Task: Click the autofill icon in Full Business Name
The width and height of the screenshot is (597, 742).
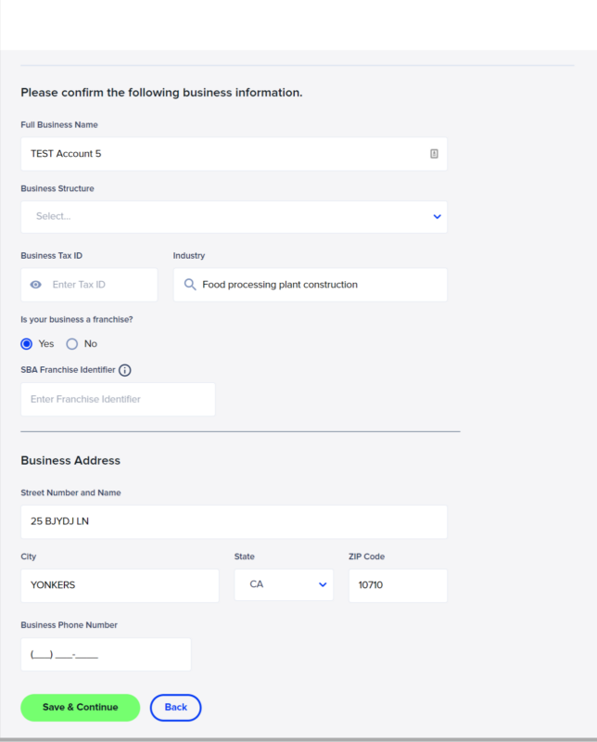Action: click(x=434, y=154)
